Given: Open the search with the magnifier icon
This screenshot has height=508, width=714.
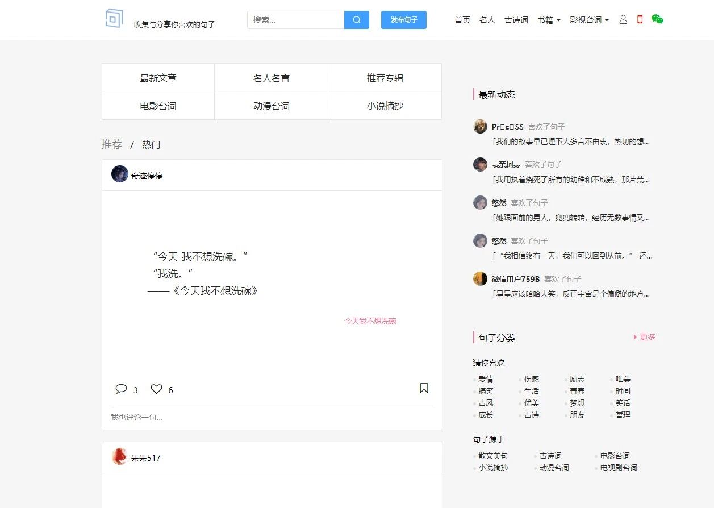Looking at the screenshot, I should pyautogui.click(x=356, y=19).
